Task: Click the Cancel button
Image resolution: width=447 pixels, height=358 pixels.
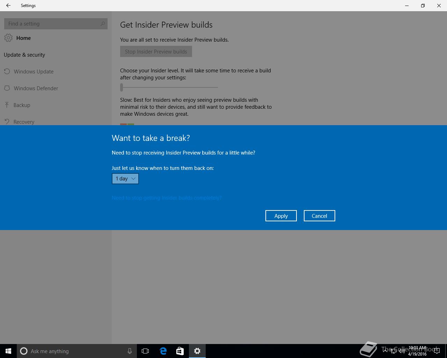Action: [x=320, y=216]
